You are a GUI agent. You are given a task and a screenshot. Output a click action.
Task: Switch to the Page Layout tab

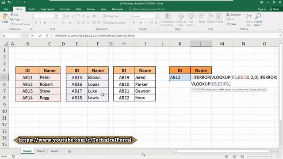(x=47, y=9)
